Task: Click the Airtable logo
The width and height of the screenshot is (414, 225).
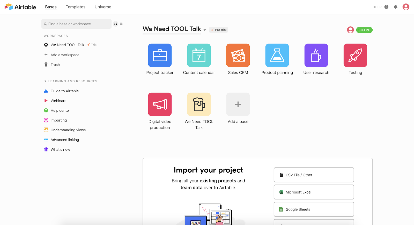Action: pos(20,7)
